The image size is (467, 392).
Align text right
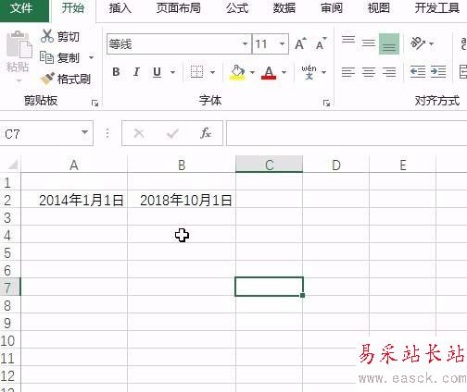(389, 72)
